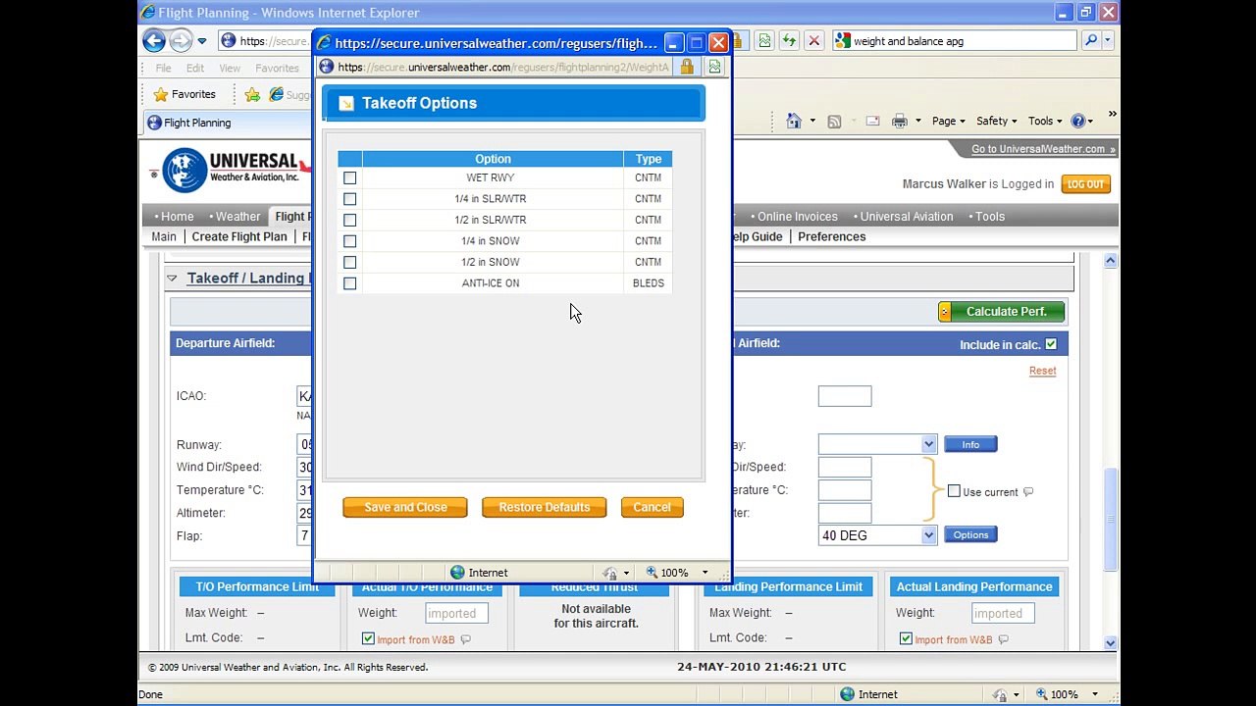This screenshot has height=706, width=1256.
Task: Click the popup privacy status icon
Action: [x=610, y=573]
